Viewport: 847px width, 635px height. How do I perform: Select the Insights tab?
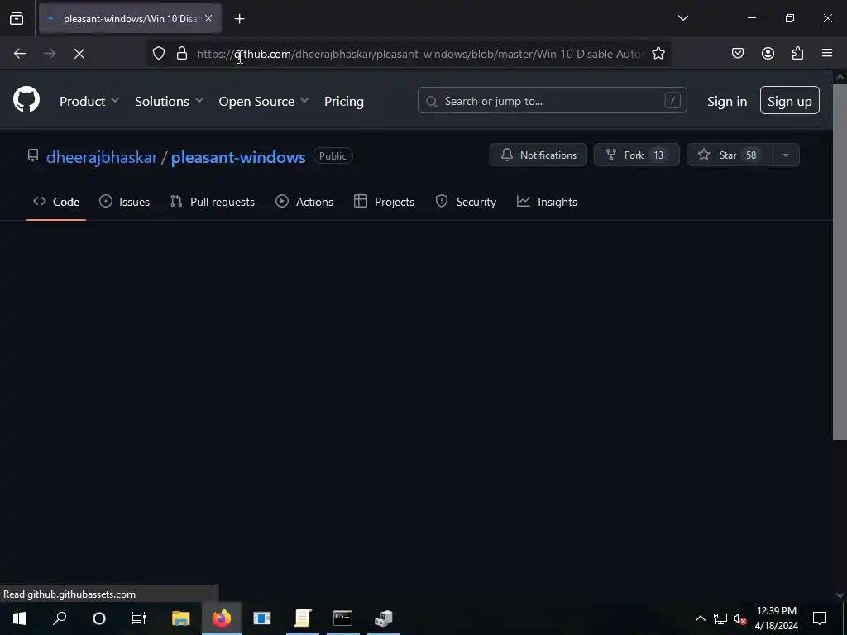coord(548,202)
